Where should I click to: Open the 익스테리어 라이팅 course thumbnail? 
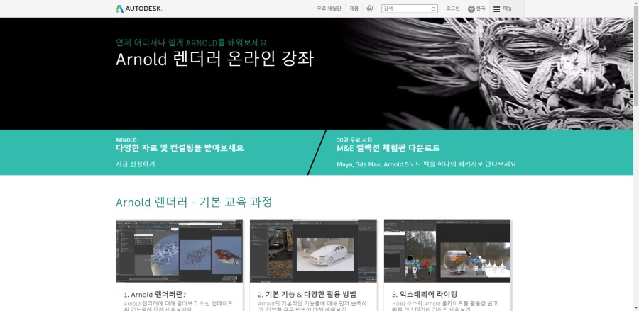pyautogui.click(x=447, y=251)
